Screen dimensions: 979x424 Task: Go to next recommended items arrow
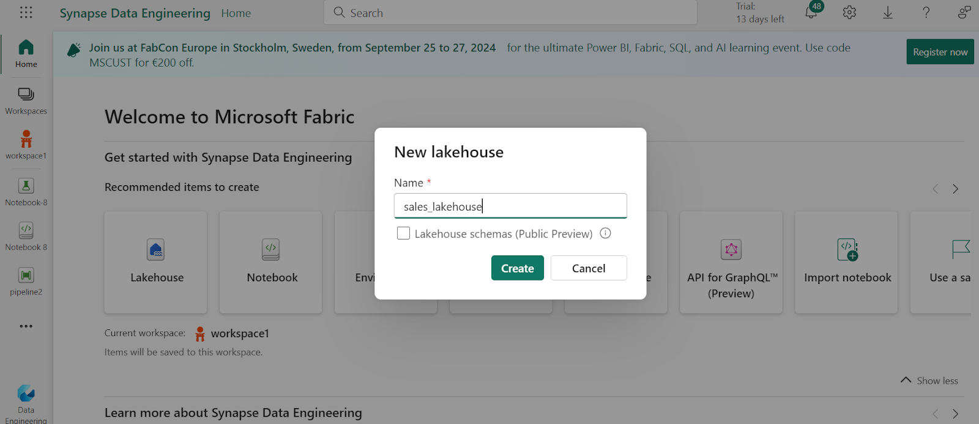pos(955,189)
